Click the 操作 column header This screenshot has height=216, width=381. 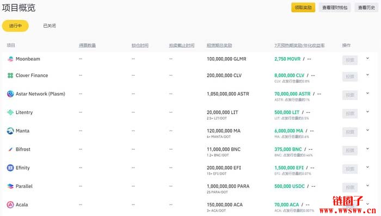346,46
